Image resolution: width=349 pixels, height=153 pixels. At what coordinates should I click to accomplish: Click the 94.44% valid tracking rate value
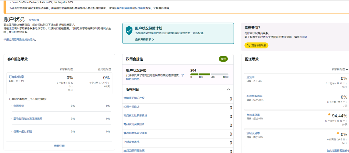coord(340,116)
